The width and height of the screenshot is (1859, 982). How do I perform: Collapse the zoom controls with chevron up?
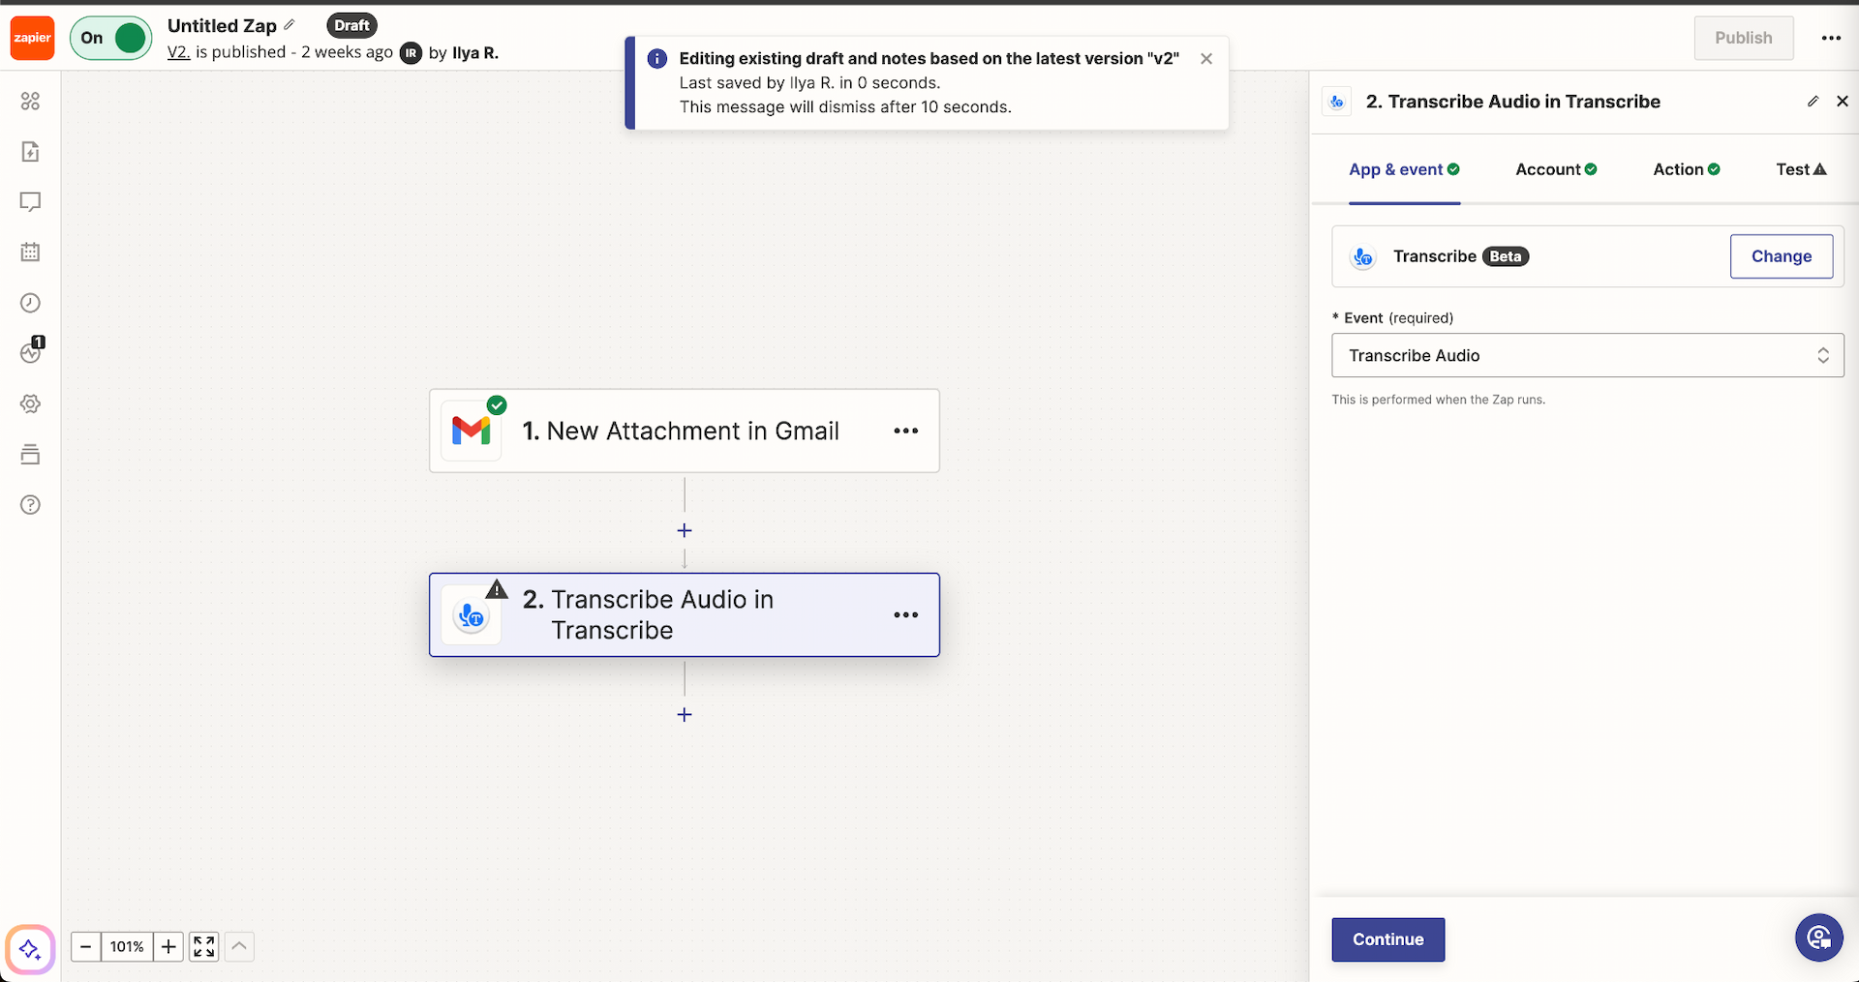click(x=239, y=946)
